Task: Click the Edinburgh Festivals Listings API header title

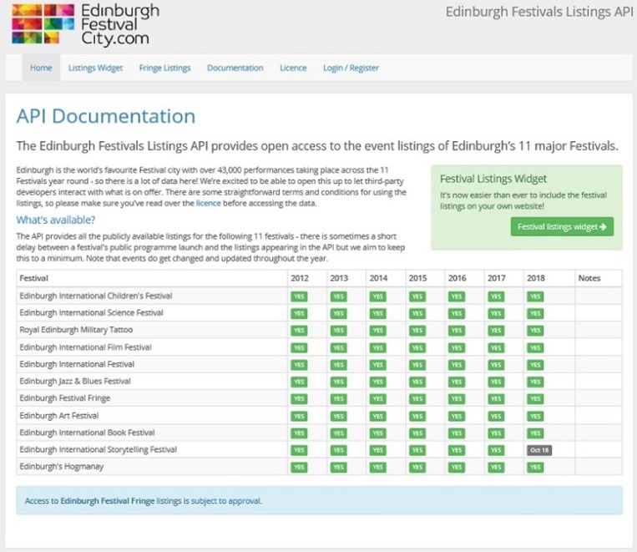Action: (x=539, y=12)
